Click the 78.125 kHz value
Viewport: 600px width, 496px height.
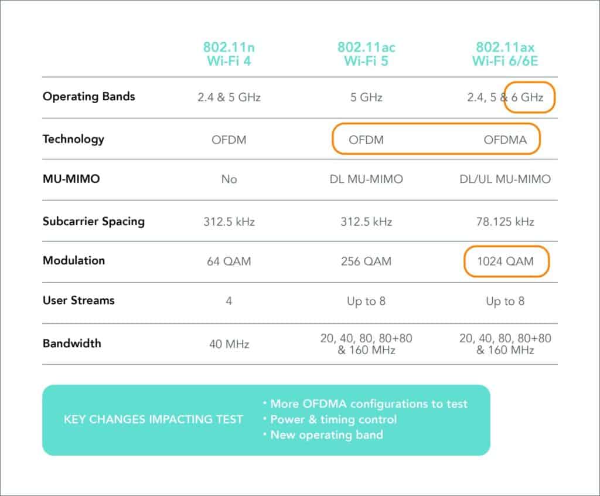click(x=505, y=222)
